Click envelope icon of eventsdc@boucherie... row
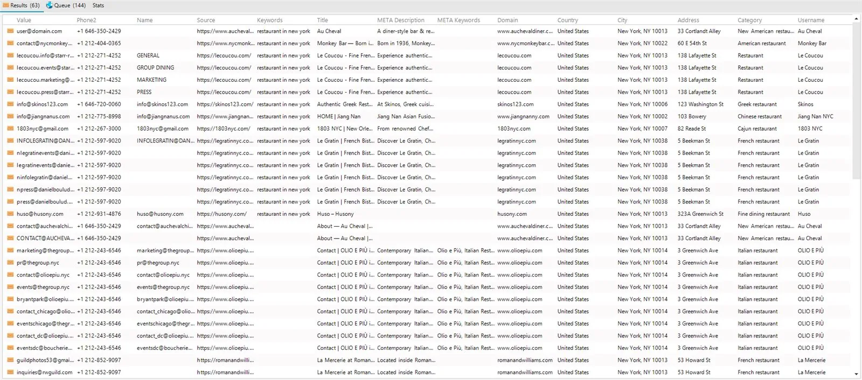Screen dimensions: 862x380 pos(10,348)
